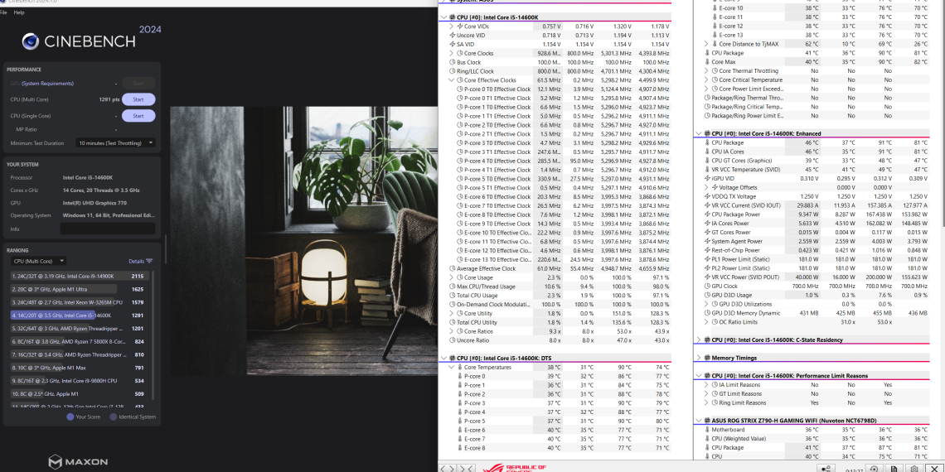This screenshot has height=472, width=945.
Task: Click the voltage icon beside SA VID
Action: (453, 44)
